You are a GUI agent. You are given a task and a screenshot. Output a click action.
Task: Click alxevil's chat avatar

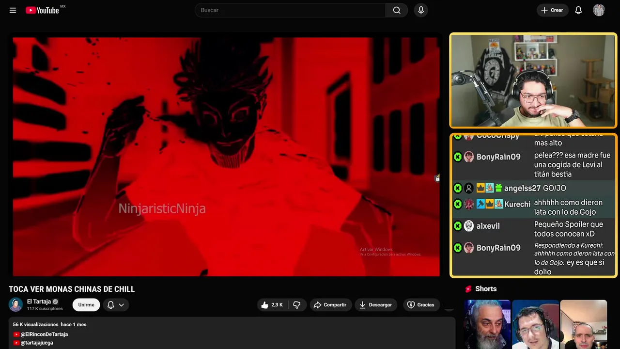(x=468, y=226)
